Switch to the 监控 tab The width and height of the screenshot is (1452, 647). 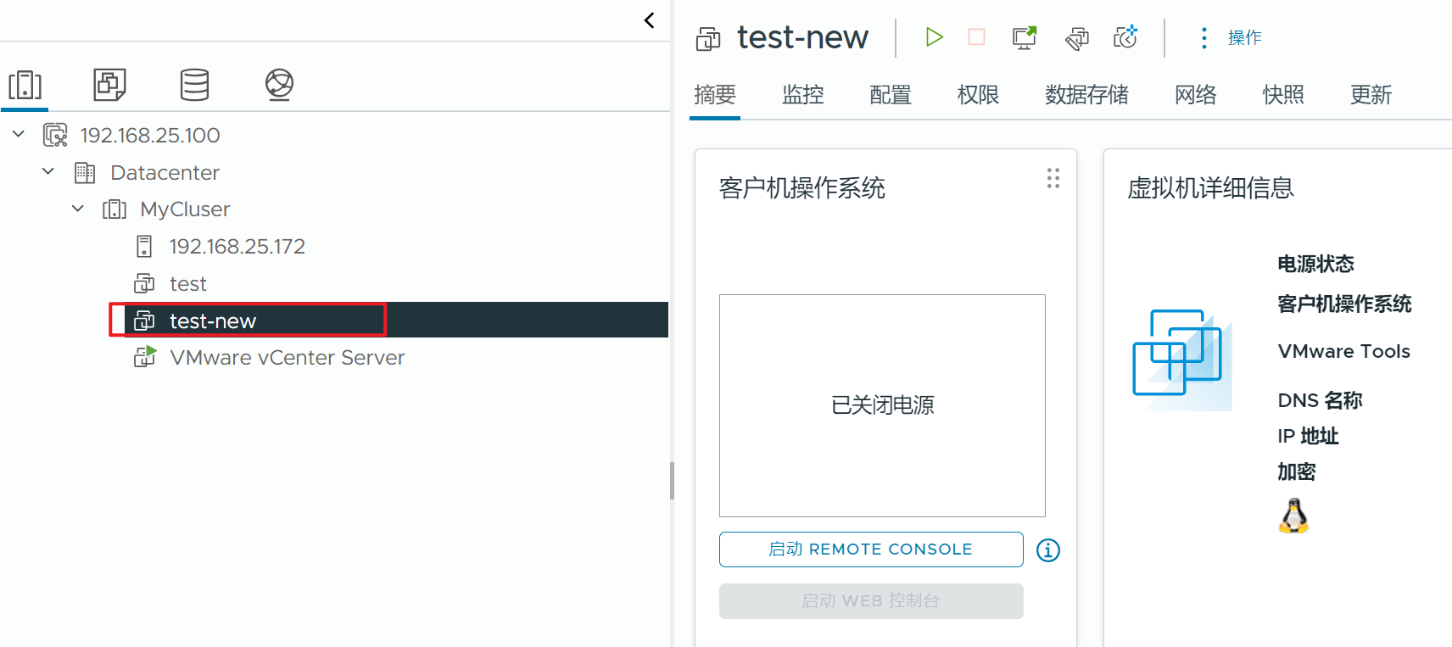(x=802, y=94)
